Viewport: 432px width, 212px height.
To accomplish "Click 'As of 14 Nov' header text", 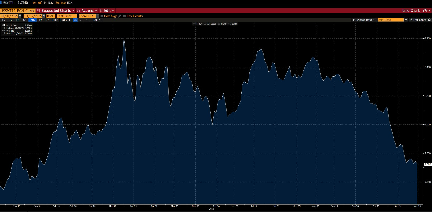I will 43,3.
